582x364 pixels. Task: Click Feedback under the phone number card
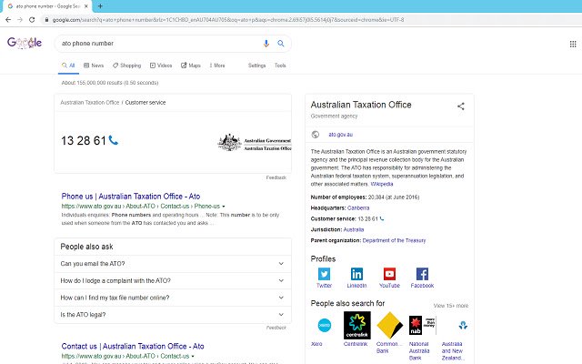tap(276, 177)
